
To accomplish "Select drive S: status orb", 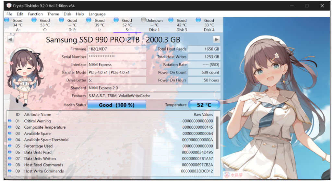I will coord(116,20).
